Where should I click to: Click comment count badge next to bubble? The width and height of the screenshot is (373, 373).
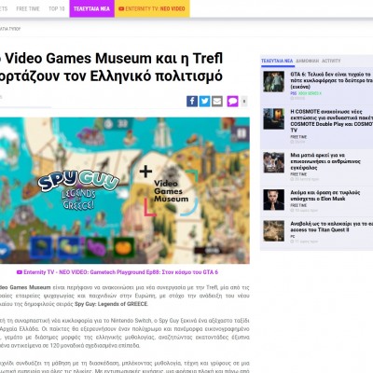(244, 102)
